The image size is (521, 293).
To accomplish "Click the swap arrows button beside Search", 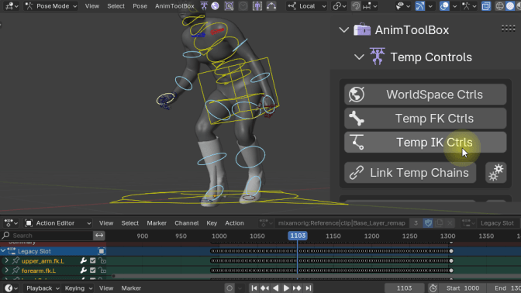I will click(99, 236).
